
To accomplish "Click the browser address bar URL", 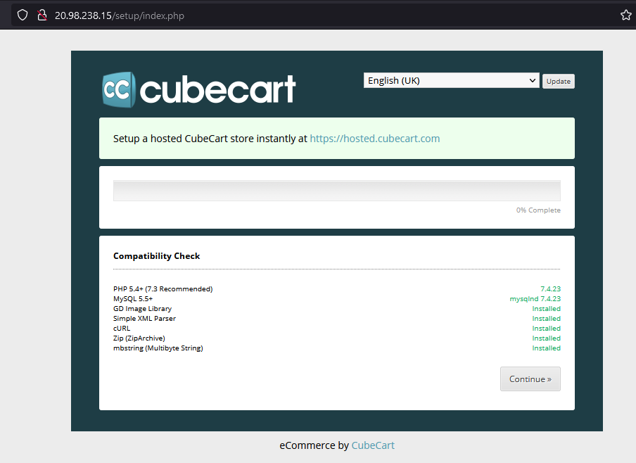I will tap(120, 15).
